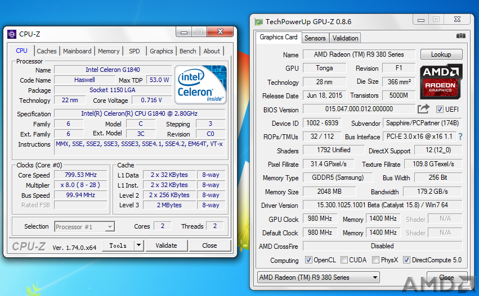479x296 pixels.
Task: Toggle the DirectCompute 5.0 checkbox
Action: (406, 259)
